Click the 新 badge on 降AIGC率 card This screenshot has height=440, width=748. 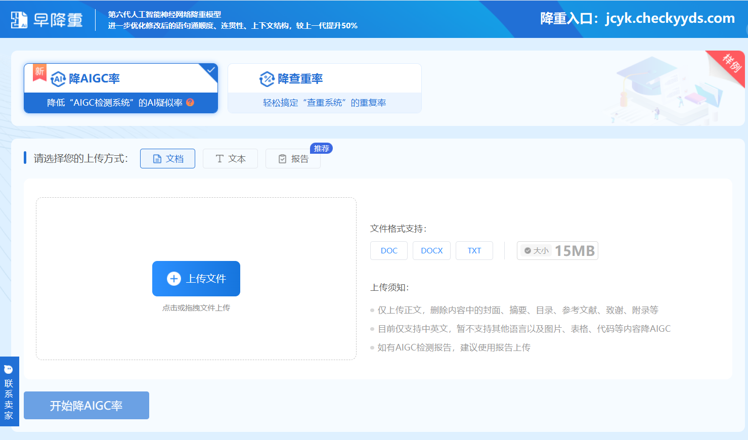click(x=39, y=72)
